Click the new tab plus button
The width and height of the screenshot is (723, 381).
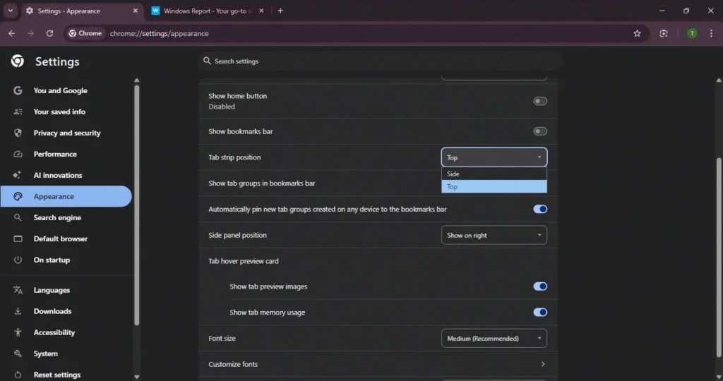280,11
